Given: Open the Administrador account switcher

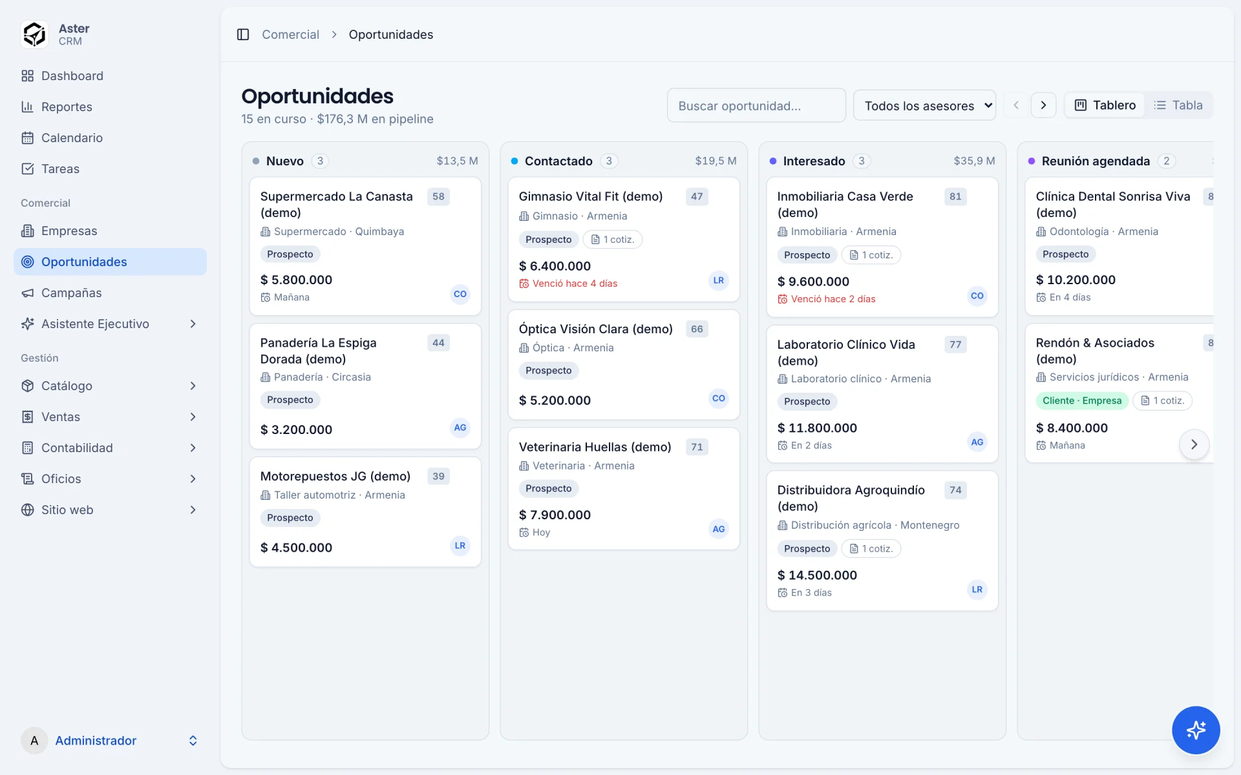Looking at the screenshot, I should click(110, 741).
